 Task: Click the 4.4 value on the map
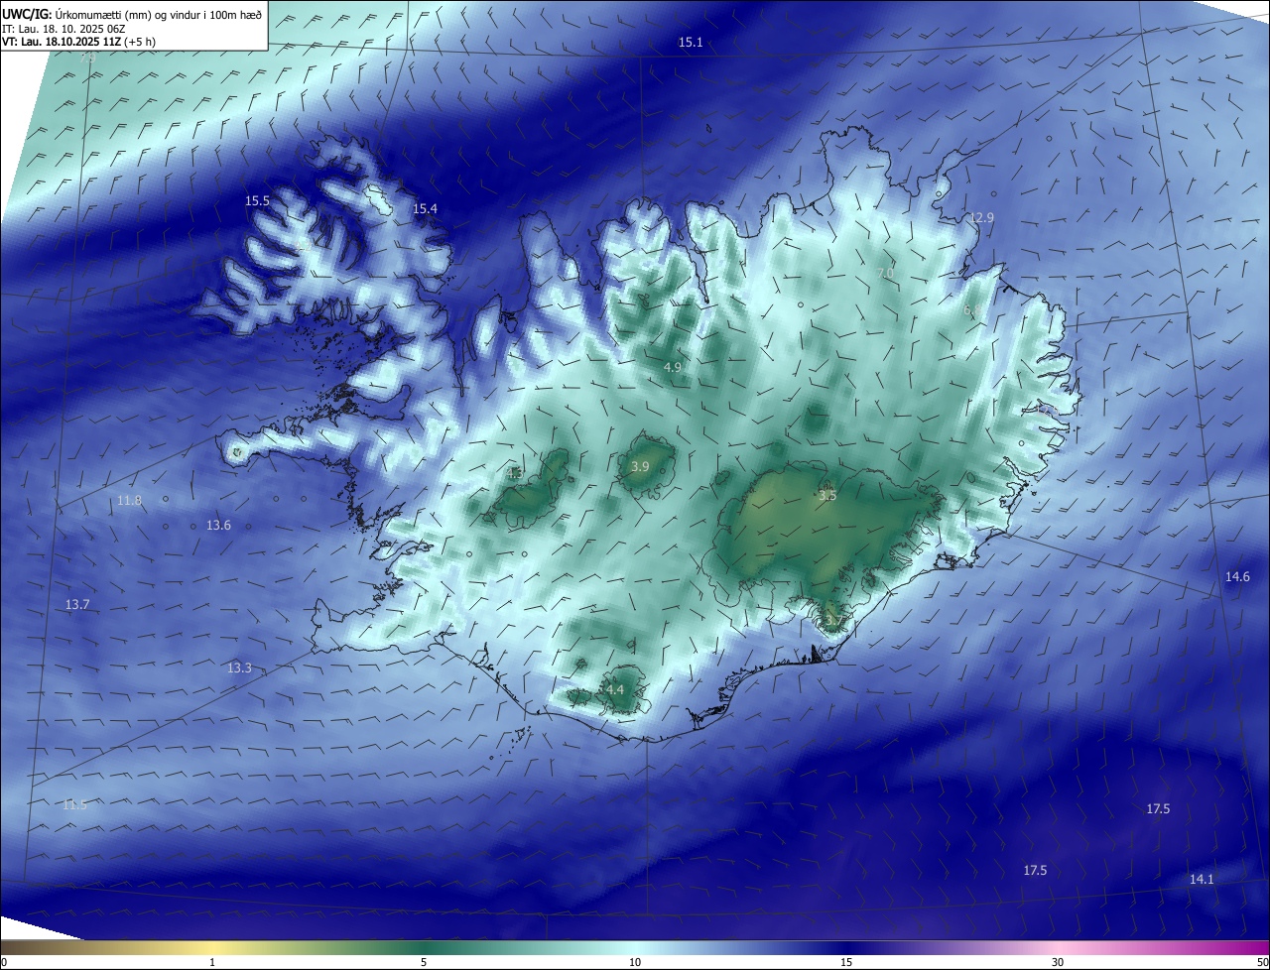click(615, 689)
